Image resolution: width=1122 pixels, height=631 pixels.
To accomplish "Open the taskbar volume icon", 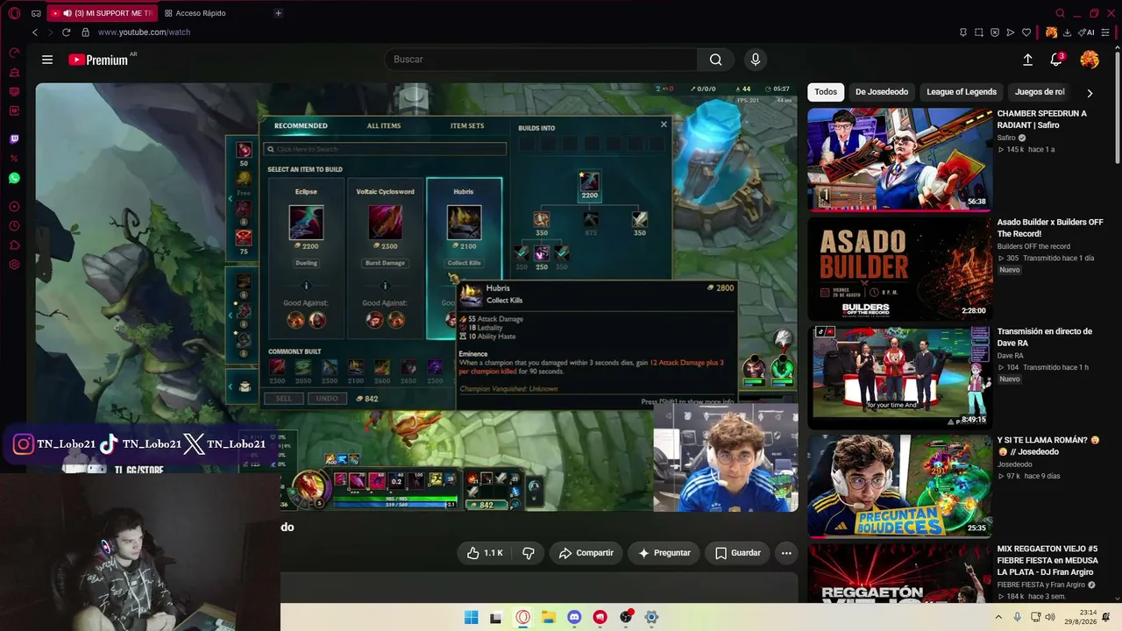I will pos(1051,617).
